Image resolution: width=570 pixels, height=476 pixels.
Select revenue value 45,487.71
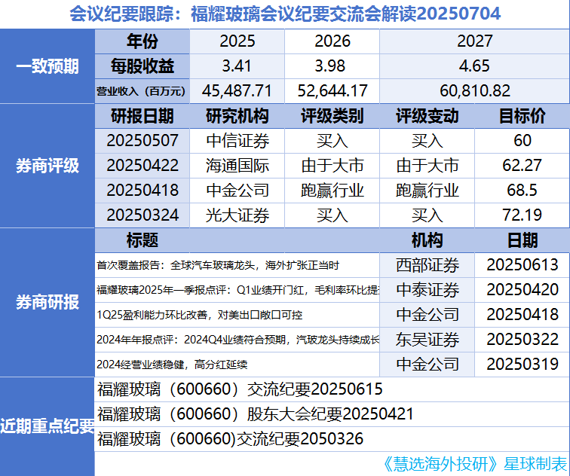pos(237,91)
